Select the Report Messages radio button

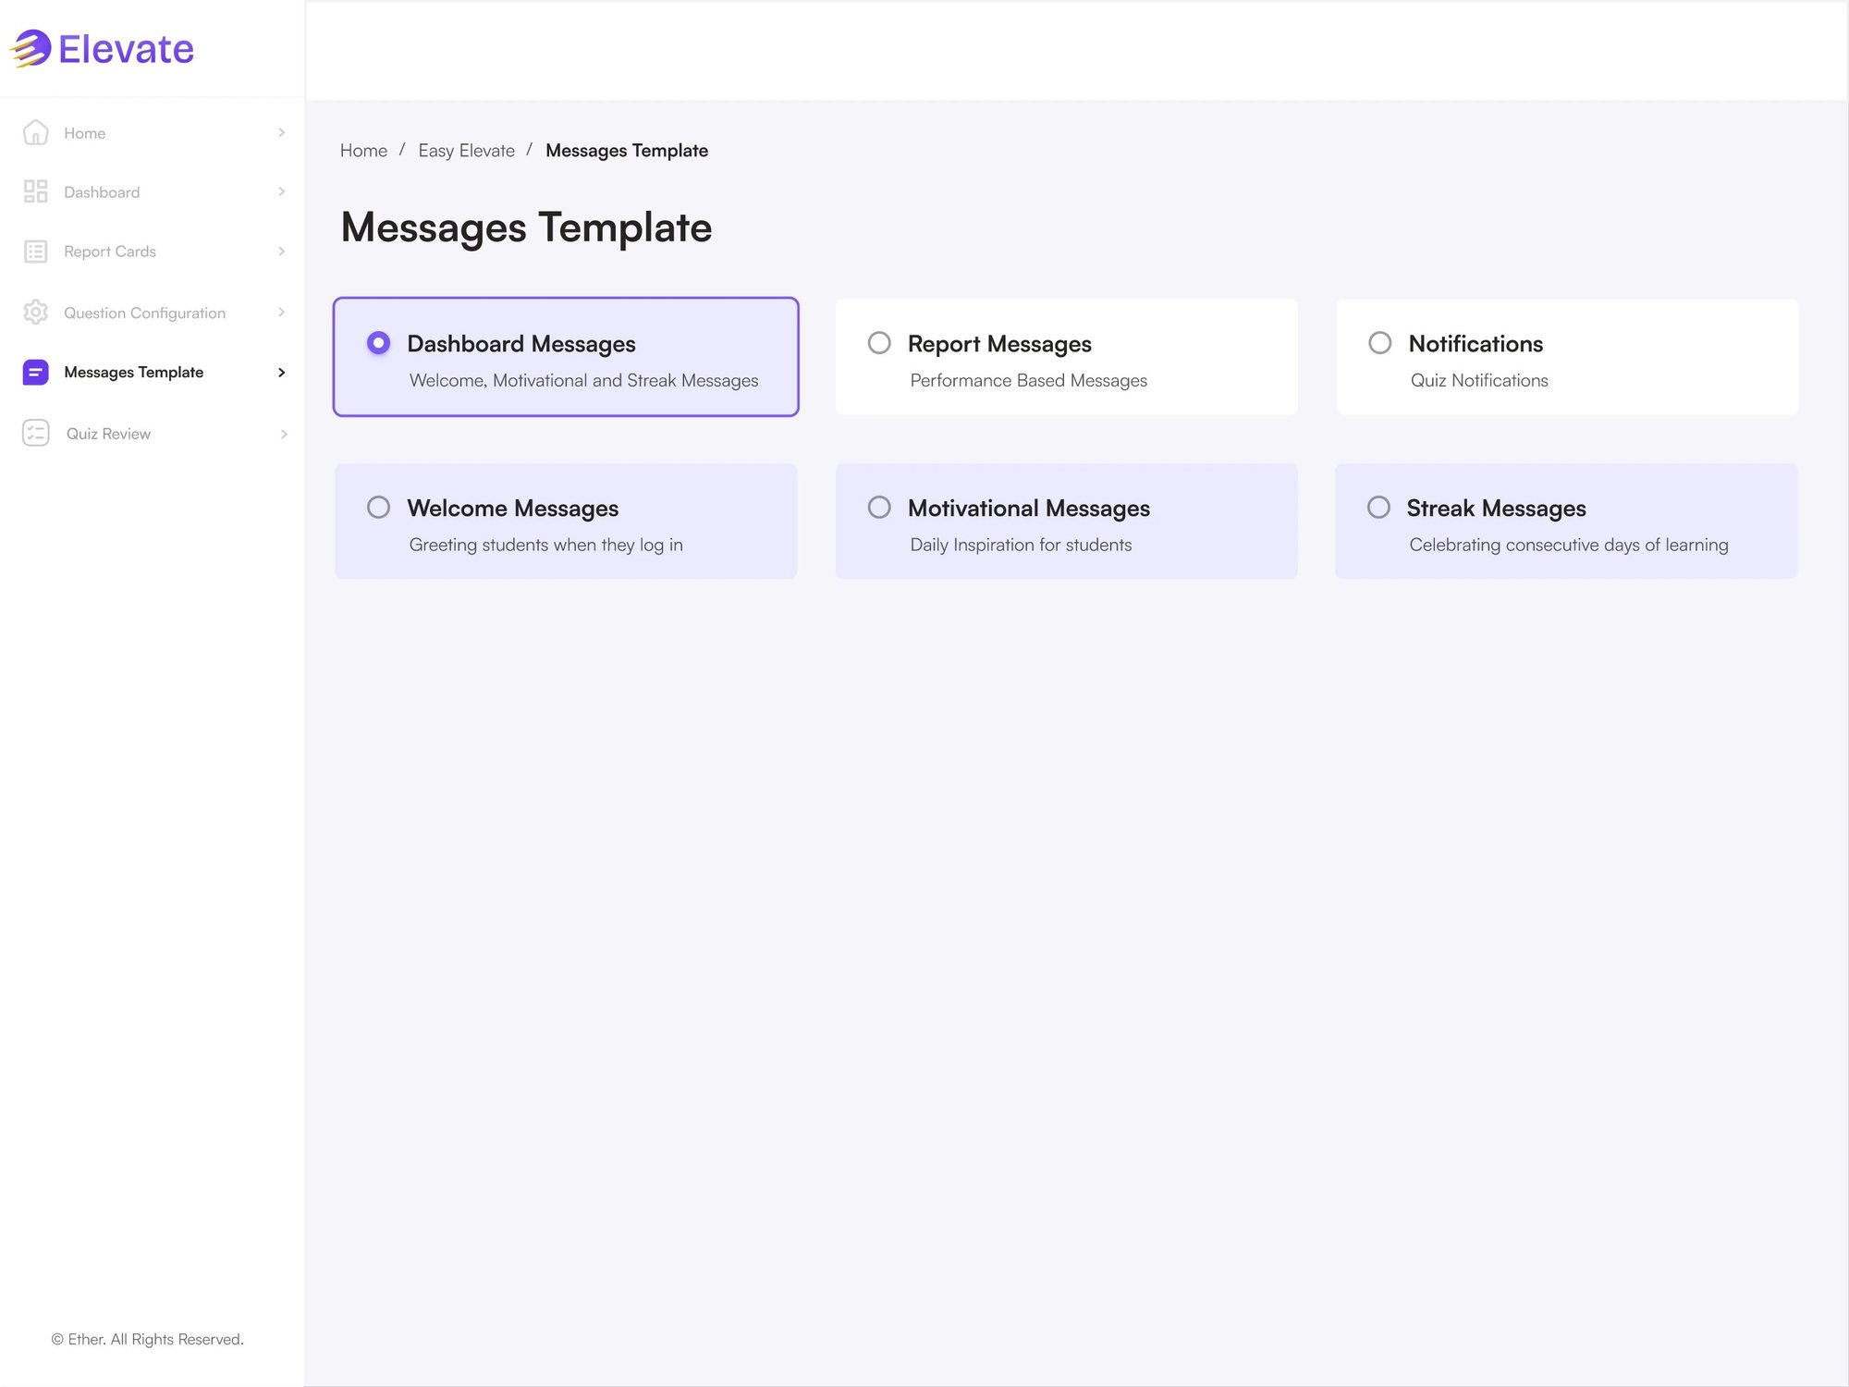point(879,343)
